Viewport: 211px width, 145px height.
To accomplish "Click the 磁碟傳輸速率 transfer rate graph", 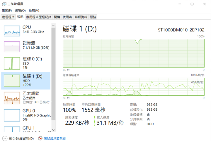I will click(x=134, y=87).
